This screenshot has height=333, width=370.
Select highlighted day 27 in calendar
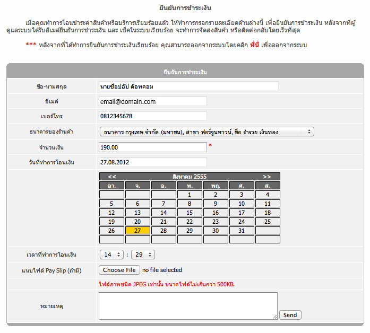[x=137, y=231]
